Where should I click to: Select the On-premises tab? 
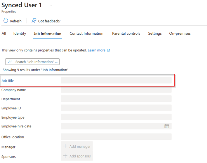point(180,34)
